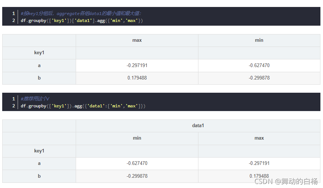
Task: Select -0.297191 in the upper table's max column
Action: (137, 66)
